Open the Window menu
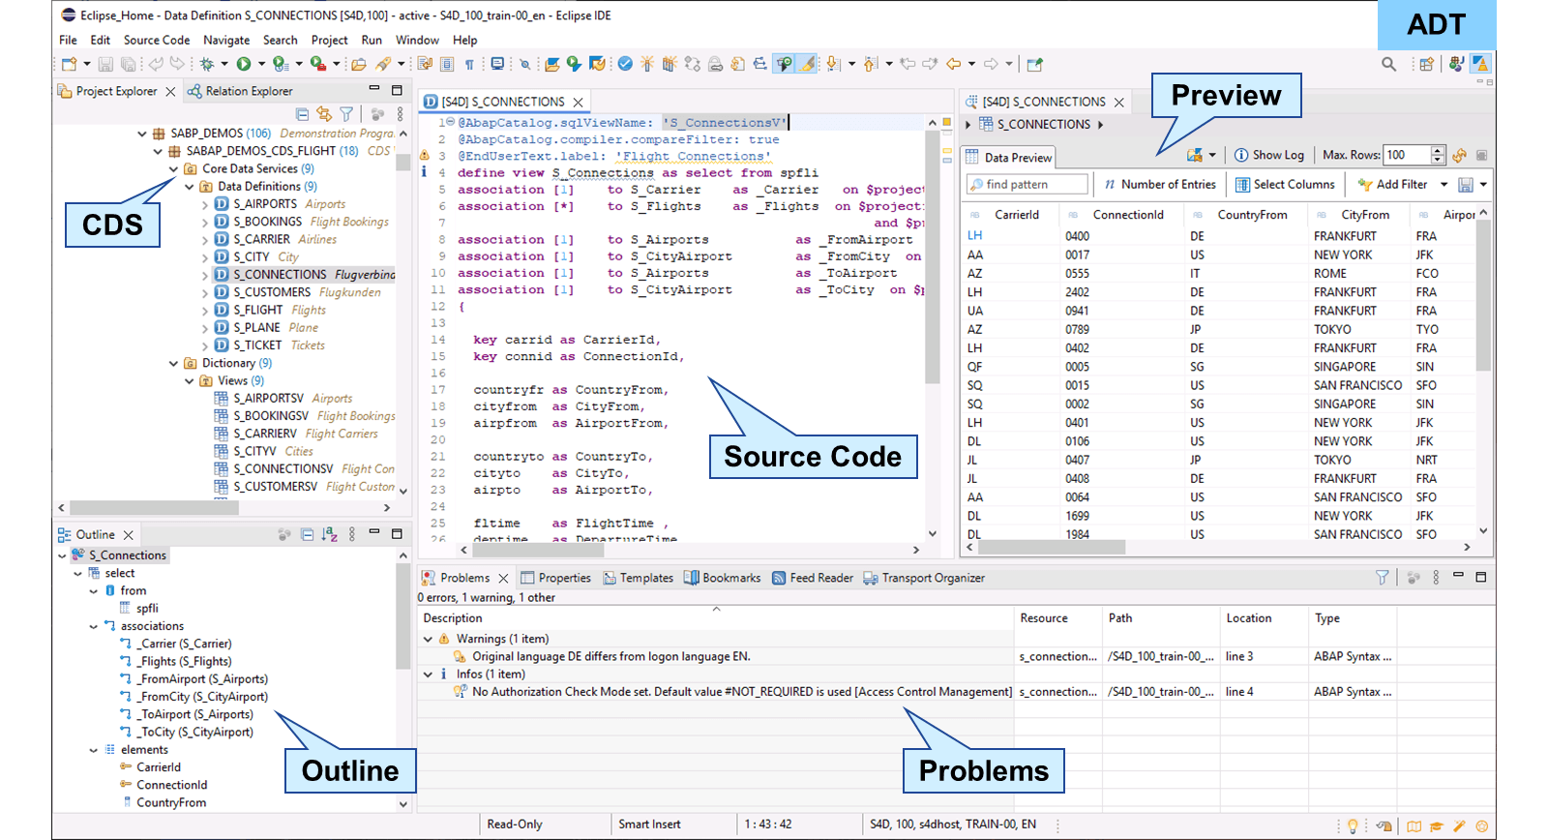Viewport: 1548px width, 840px height. click(417, 41)
